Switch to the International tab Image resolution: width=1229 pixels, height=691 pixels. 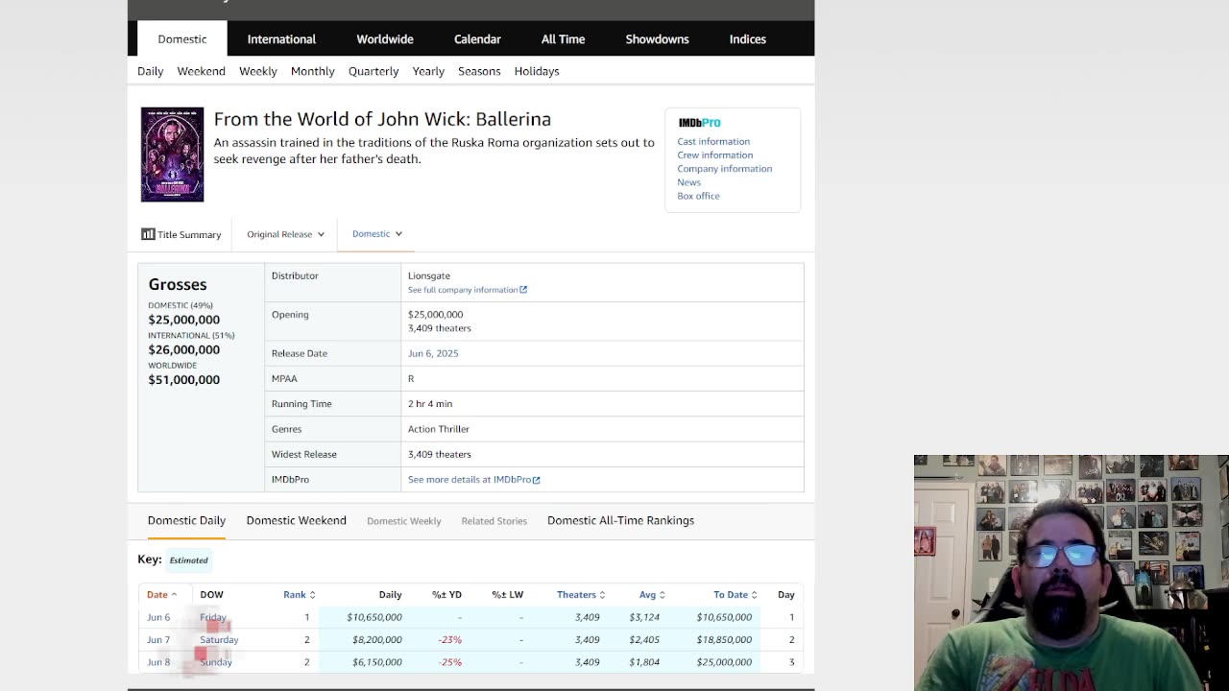(x=281, y=39)
